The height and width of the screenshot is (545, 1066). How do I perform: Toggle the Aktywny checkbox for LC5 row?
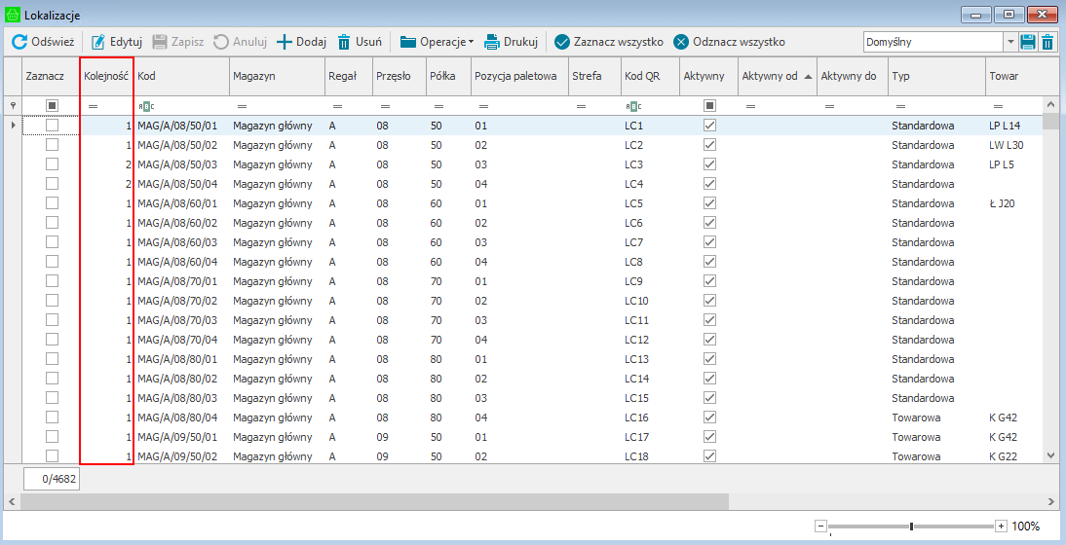pyautogui.click(x=709, y=203)
